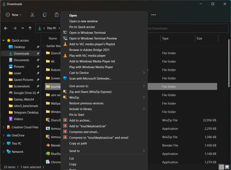Select Restore previous versions

coord(104,104)
